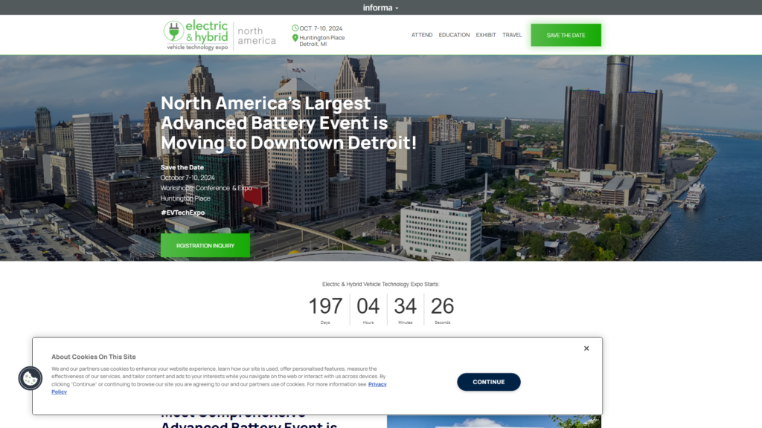Click the Save the Date button
The height and width of the screenshot is (428, 762).
coord(566,35)
